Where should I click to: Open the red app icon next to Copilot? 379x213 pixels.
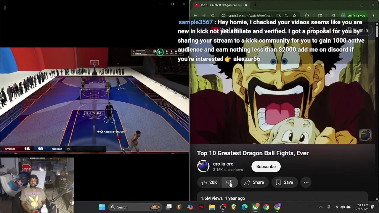click(x=201, y=207)
